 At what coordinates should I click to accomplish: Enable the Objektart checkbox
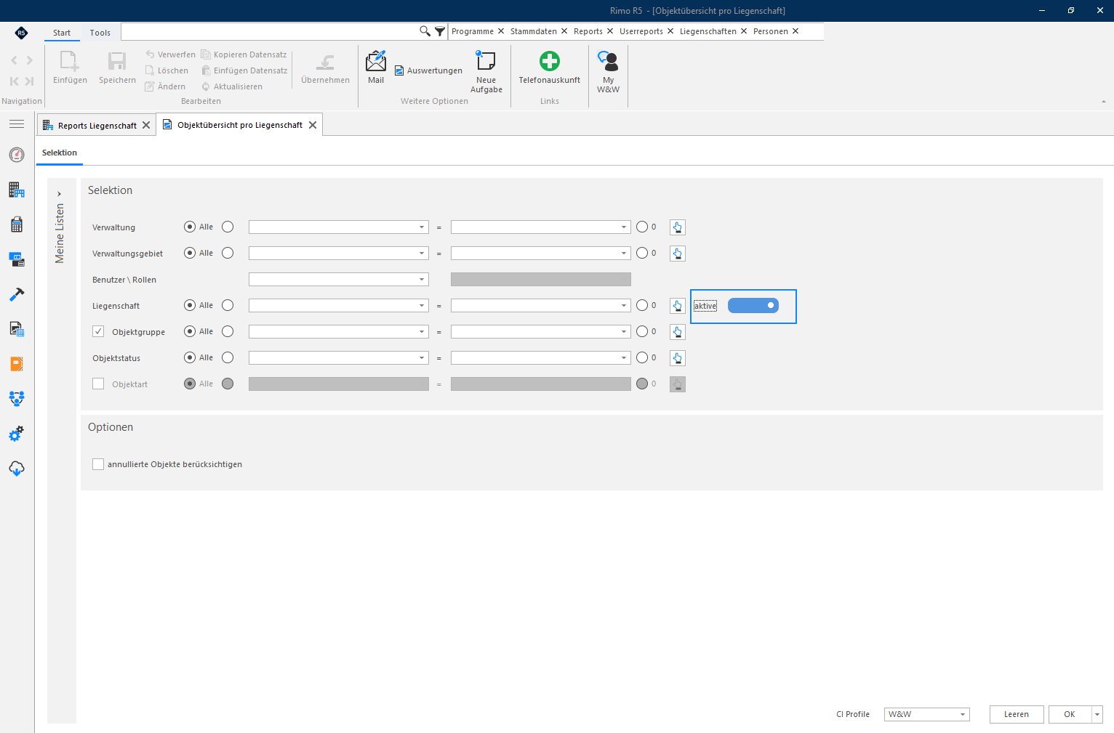tap(98, 384)
